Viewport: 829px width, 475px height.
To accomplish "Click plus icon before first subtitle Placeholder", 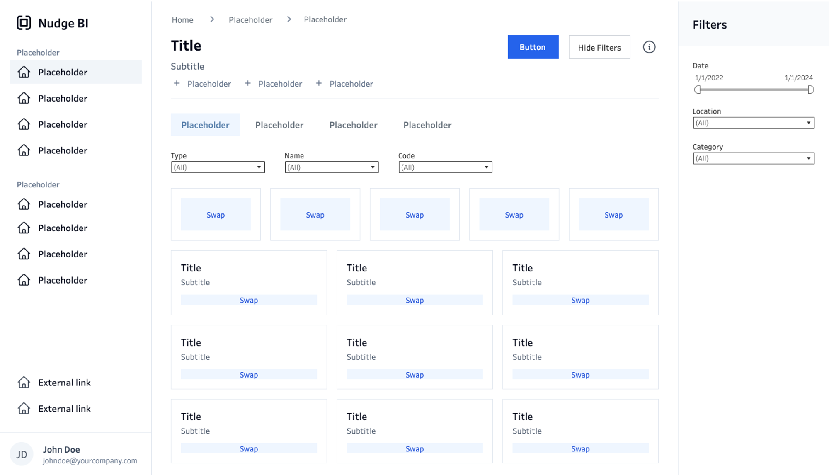I will pyautogui.click(x=177, y=83).
